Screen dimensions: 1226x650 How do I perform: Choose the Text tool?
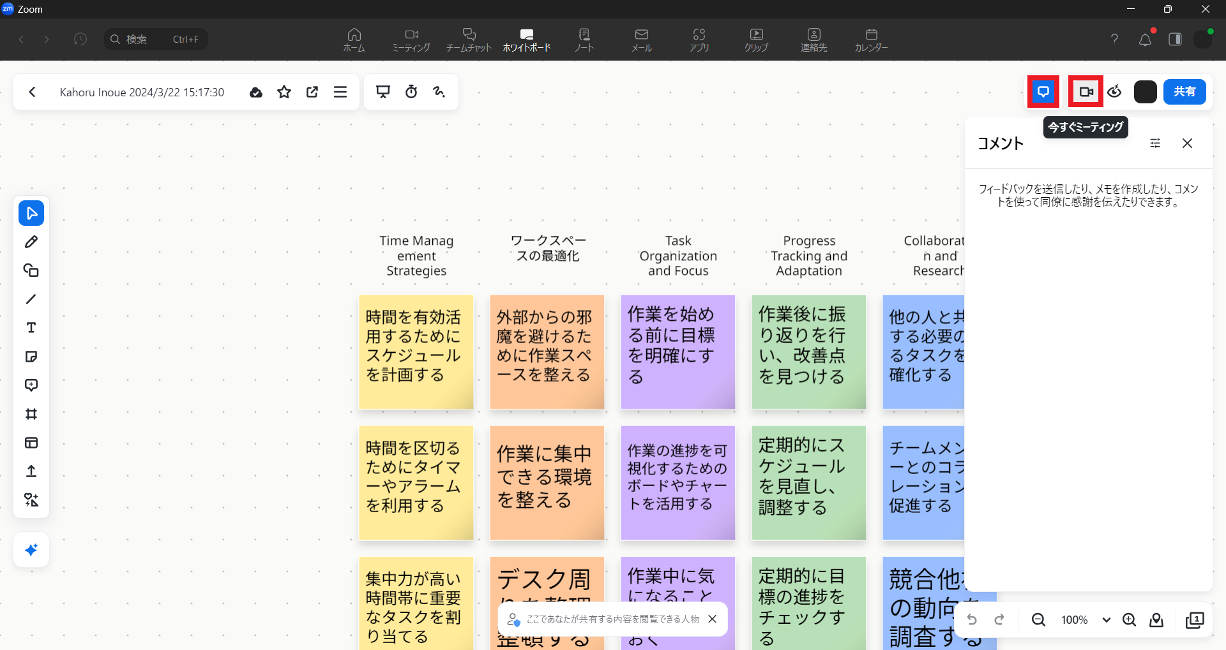coord(31,328)
